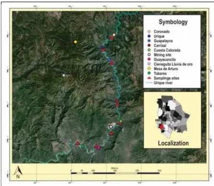The image size is (214, 186).
Task: Click the white star Mining site map marker
Action: (x=111, y=127)
